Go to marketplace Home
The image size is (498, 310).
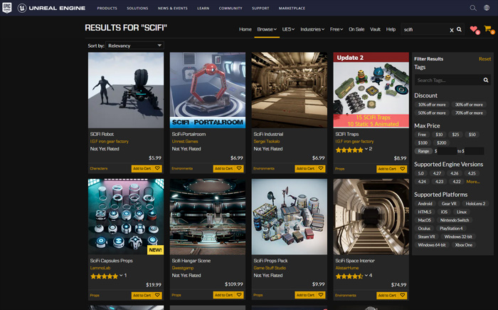(245, 29)
